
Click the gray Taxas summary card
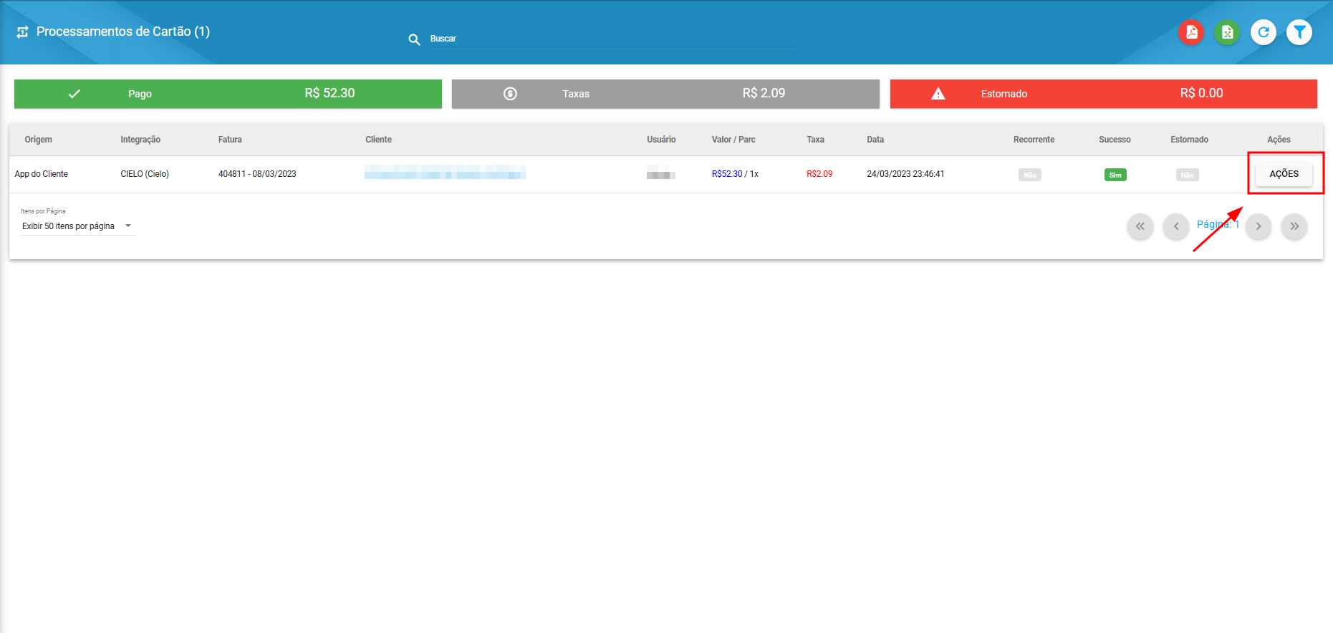point(665,94)
